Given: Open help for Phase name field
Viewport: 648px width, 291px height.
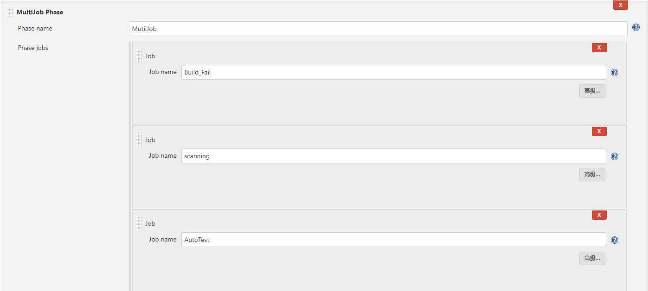Looking at the screenshot, I should pyautogui.click(x=635, y=28).
